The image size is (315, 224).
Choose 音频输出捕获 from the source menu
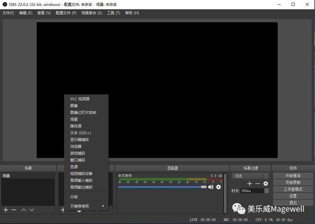87,187
